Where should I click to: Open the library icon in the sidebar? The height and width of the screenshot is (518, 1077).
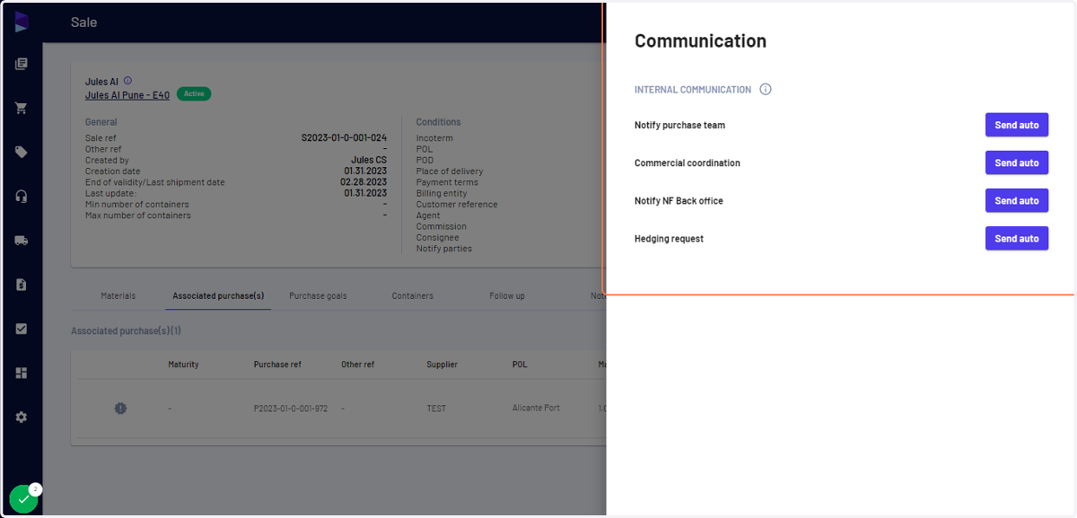pos(22,64)
